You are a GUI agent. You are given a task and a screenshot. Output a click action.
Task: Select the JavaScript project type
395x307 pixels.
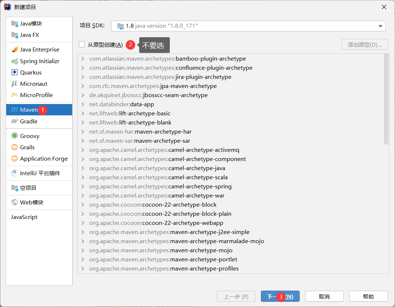(39, 217)
